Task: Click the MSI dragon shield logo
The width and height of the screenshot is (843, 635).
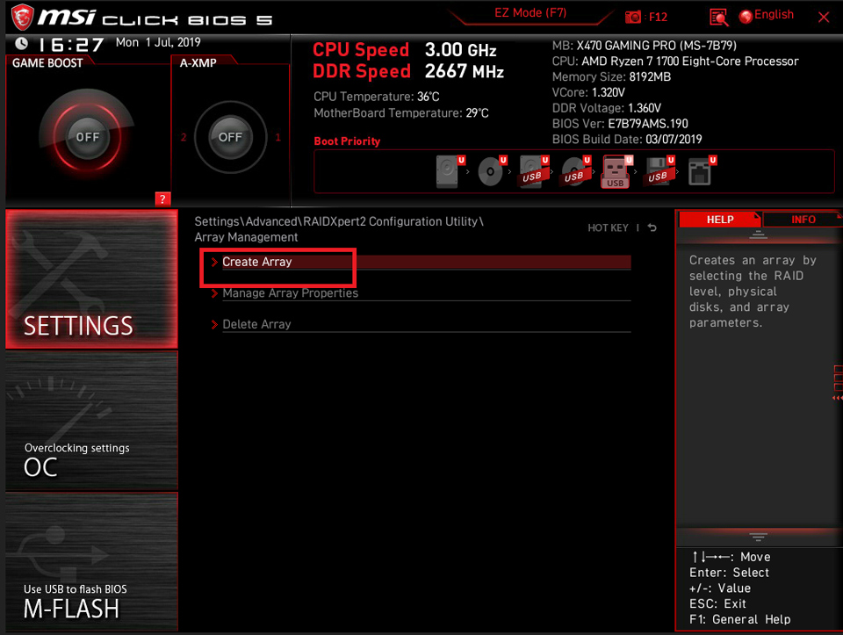Action: 22,17
